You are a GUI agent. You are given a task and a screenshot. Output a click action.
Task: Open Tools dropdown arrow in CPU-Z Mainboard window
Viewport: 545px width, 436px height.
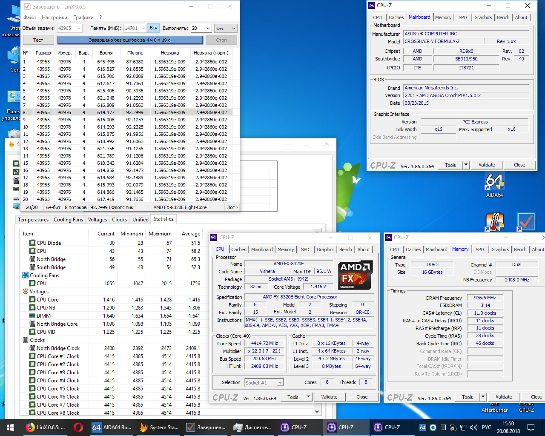point(466,165)
